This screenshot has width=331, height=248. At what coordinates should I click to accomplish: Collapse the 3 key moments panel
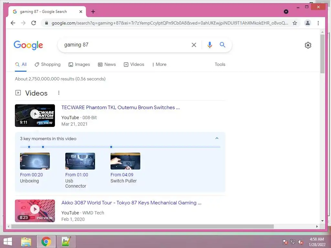click(217, 138)
